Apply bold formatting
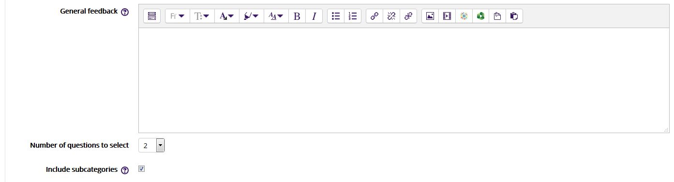Viewport: 674px width, 182px height. pos(297,16)
